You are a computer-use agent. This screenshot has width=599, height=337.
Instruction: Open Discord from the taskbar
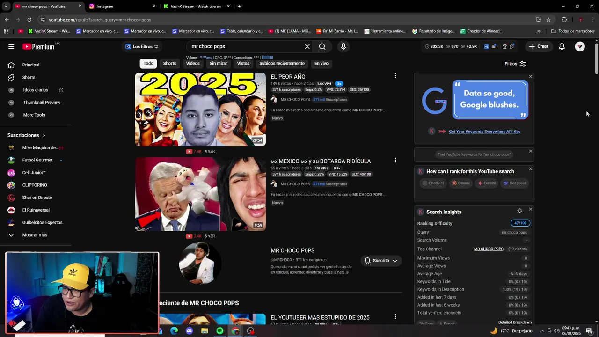[189, 331]
